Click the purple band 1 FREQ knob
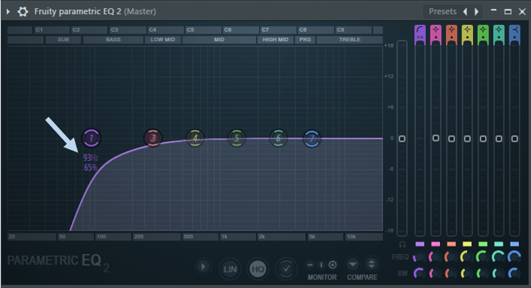Image resolution: width=531 pixels, height=288 pixels. [419, 257]
